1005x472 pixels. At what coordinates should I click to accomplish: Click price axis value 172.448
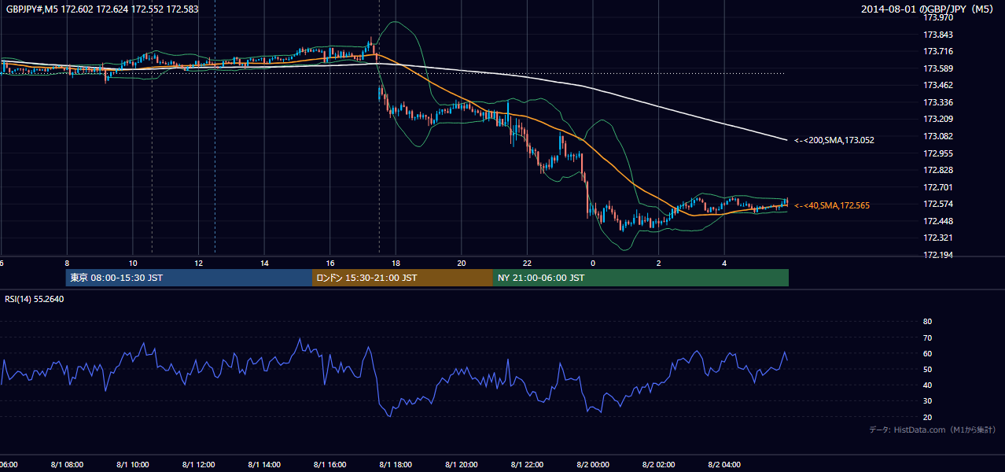tap(938, 221)
